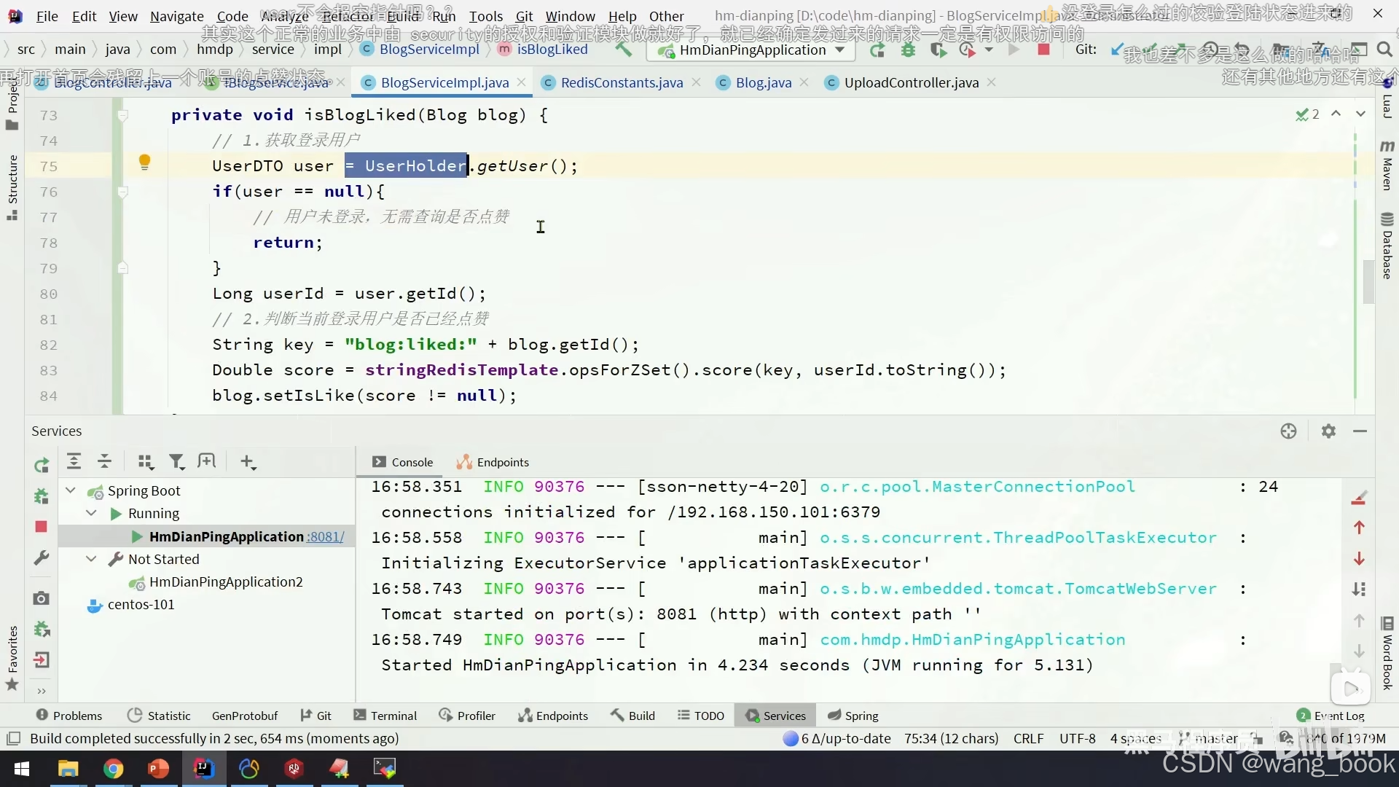Open Search Everywhere magnifier icon

pyautogui.click(x=1384, y=50)
